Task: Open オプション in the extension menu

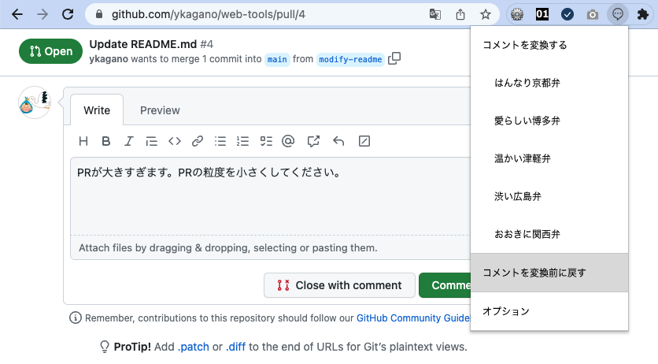Action: tap(549, 311)
